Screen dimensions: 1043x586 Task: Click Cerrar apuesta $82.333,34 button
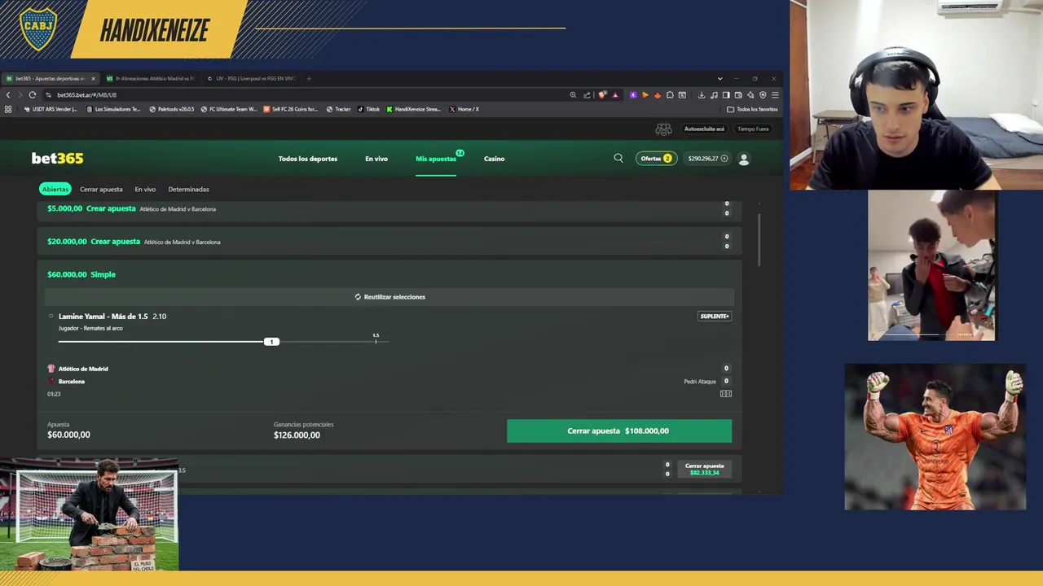tap(704, 469)
